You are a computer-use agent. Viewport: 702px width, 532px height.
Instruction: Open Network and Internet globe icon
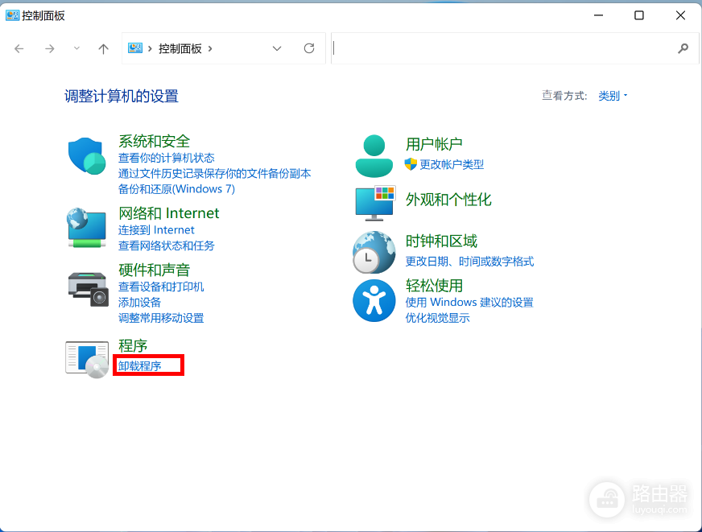click(x=87, y=228)
